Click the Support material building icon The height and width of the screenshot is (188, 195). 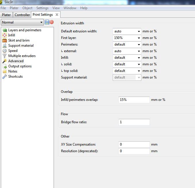(x=5, y=46)
